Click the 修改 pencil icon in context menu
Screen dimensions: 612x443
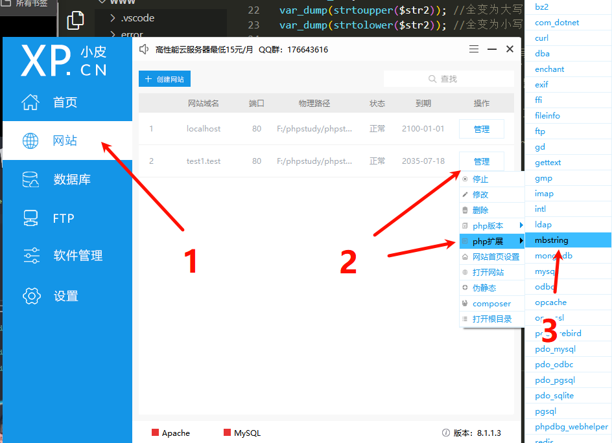pyautogui.click(x=465, y=194)
